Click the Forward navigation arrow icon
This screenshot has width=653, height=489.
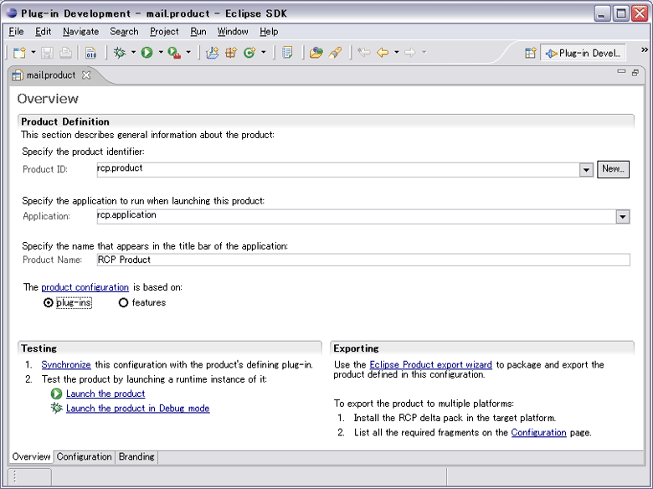click(x=410, y=53)
